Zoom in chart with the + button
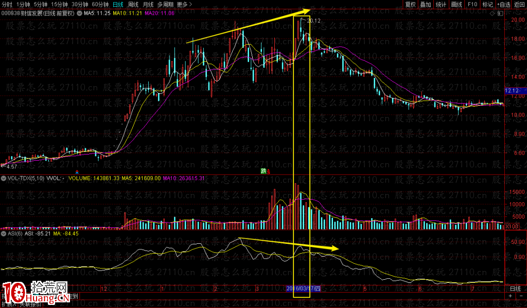The width and height of the screenshot is (527, 308). point(510,296)
